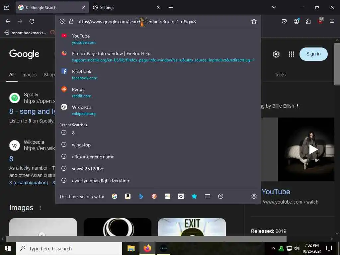Search this time with Wikipedia icon
The image size is (340, 255).
pos(181,197)
